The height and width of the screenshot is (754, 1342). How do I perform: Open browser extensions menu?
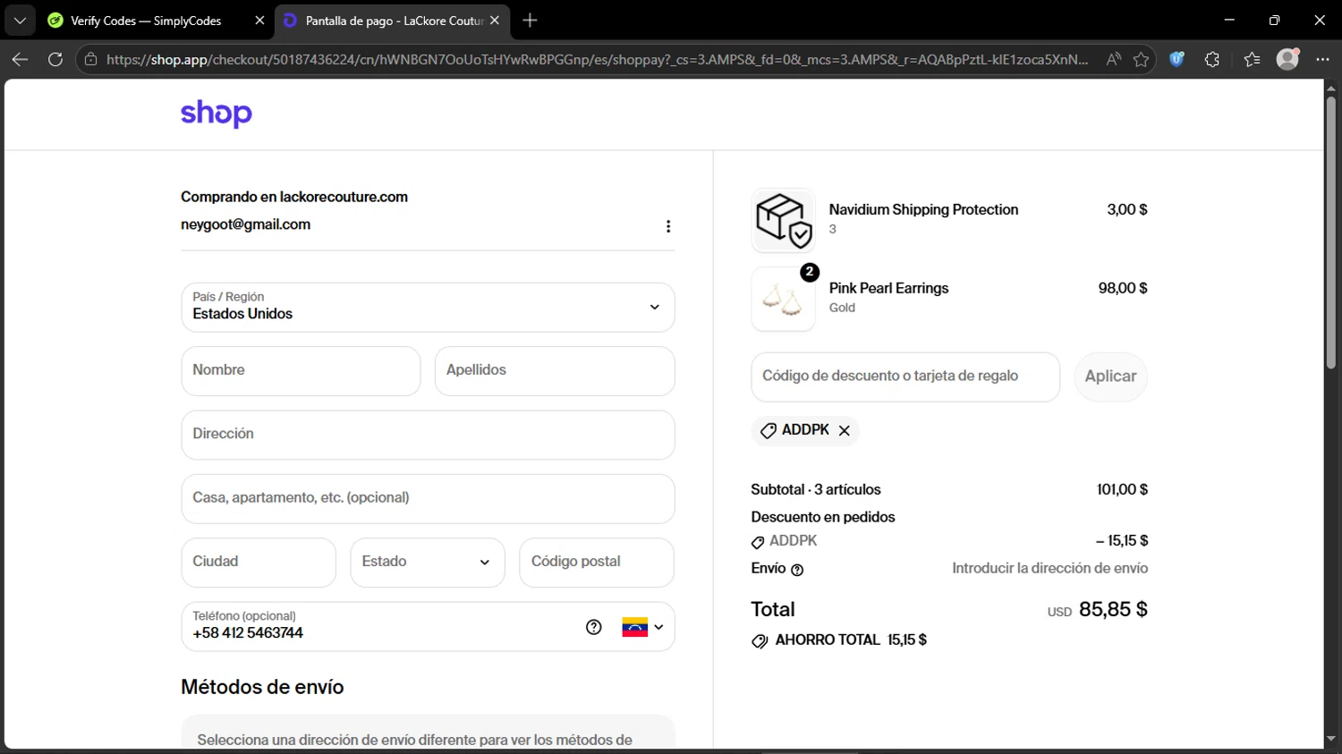click(x=1212, y=59)
